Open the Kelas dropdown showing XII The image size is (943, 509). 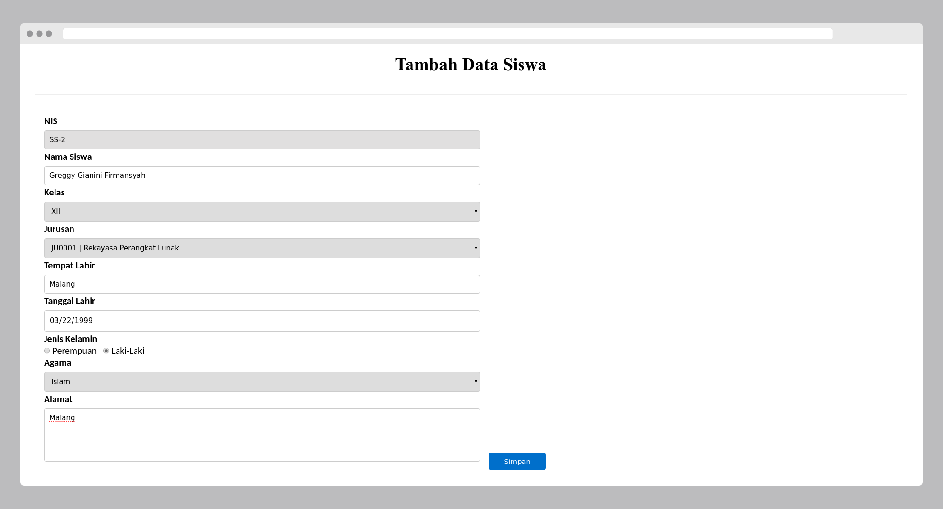[262, 211]
